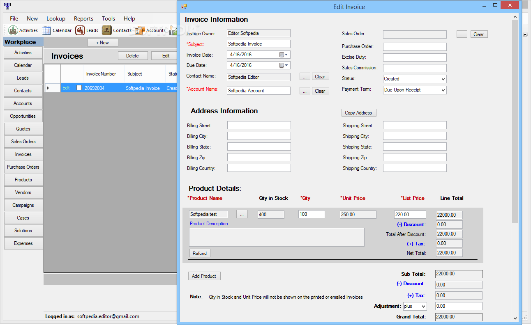Open Solutions in the Workplace sidebar
This screenshot has height=325, width=531.
point(23,231)
